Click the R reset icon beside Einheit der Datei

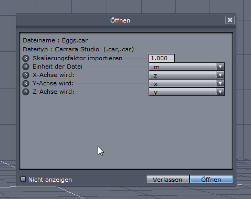[x=26, y=67]
